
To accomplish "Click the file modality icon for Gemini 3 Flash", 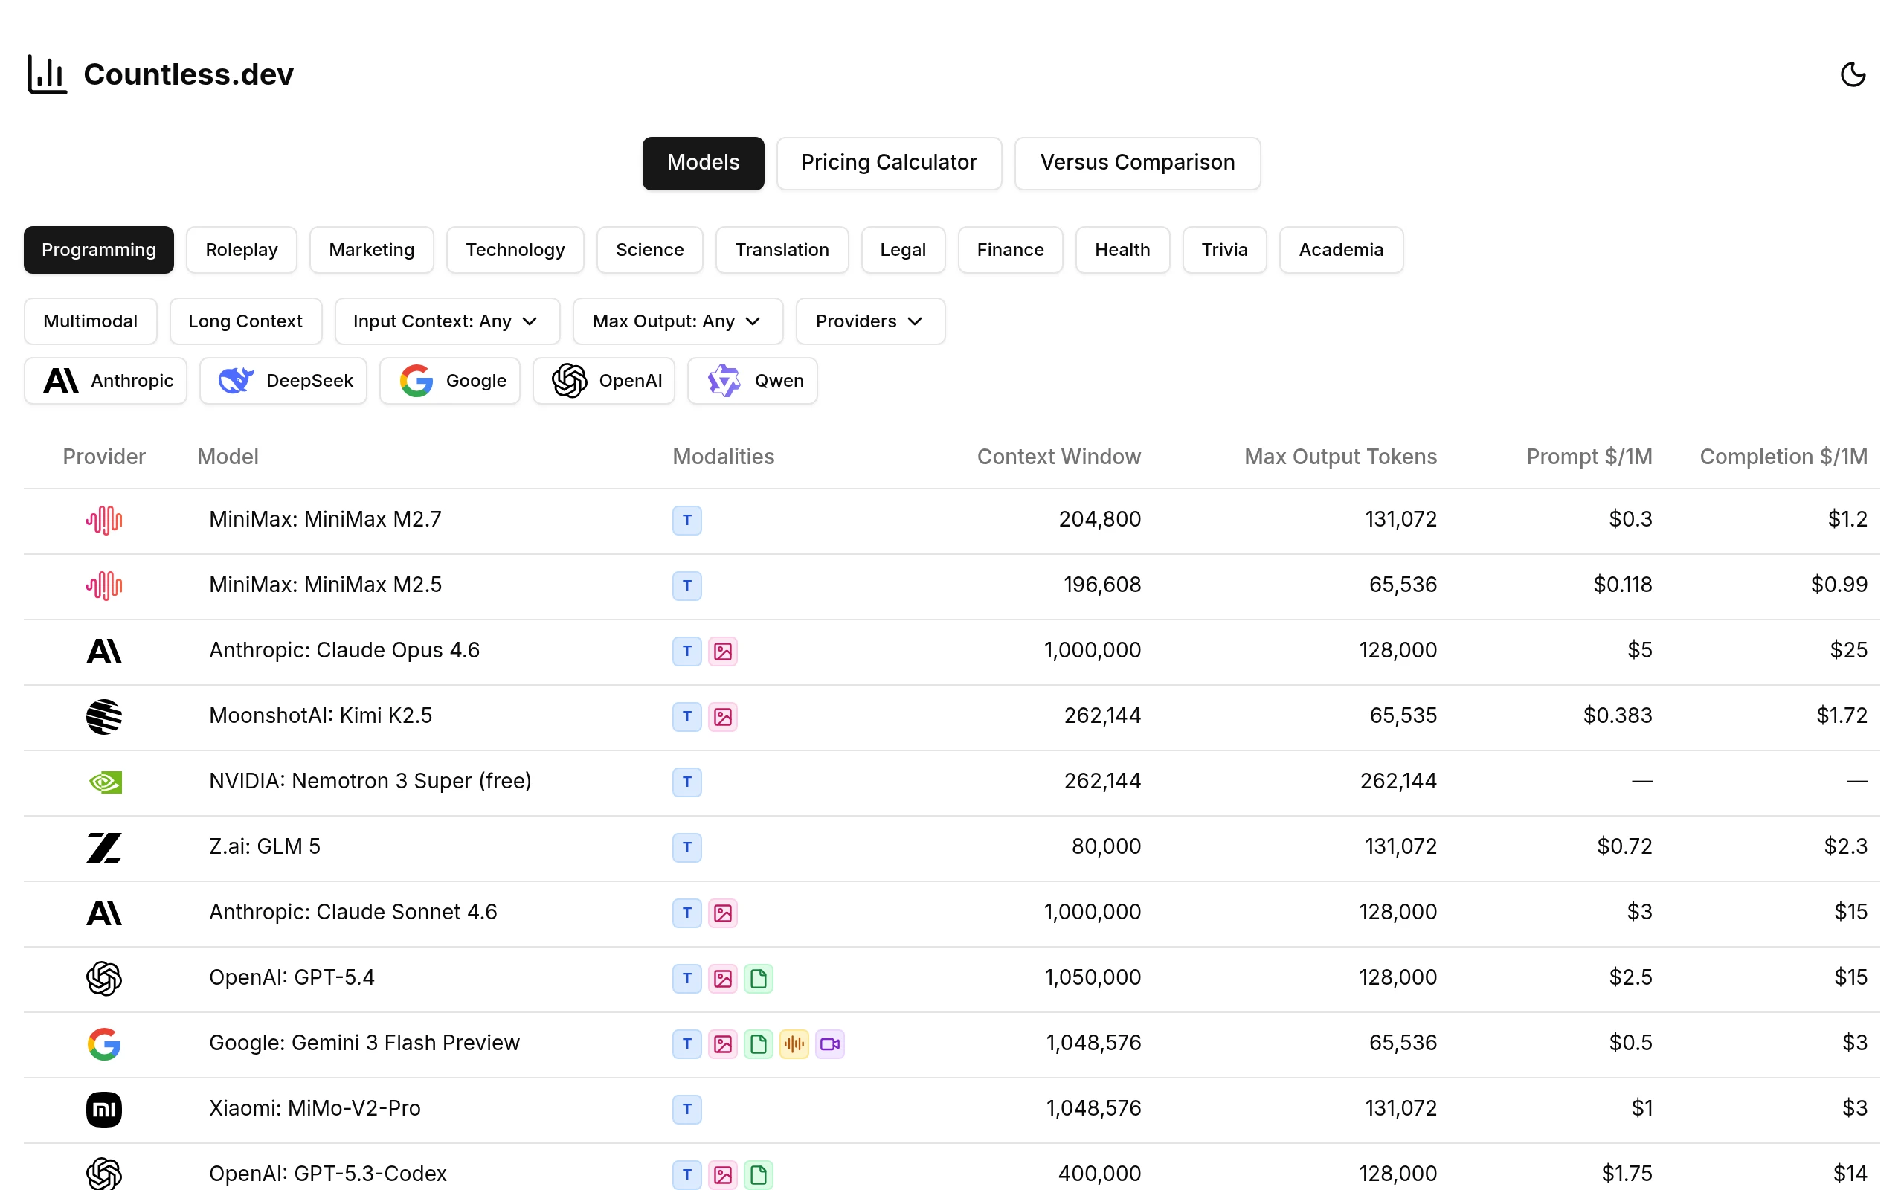I will [759, 1043].
